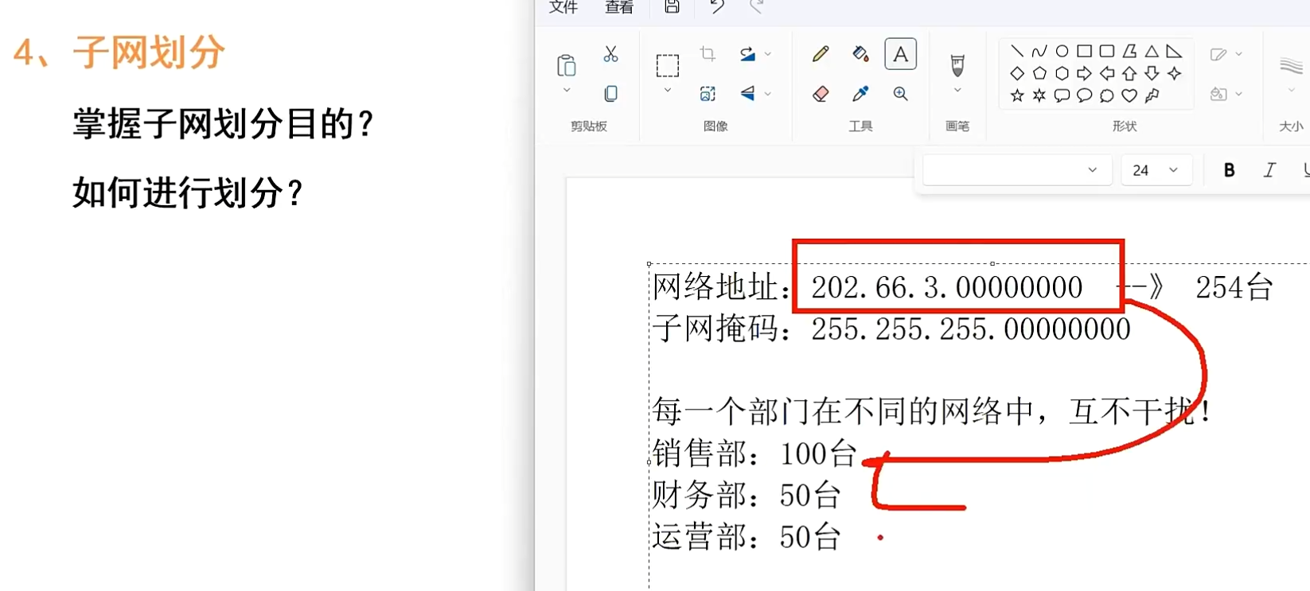The width and height of the screenshot is (1310, 591).
Task: Select the Lightning bolt shape
Action: pos(1152,95)
